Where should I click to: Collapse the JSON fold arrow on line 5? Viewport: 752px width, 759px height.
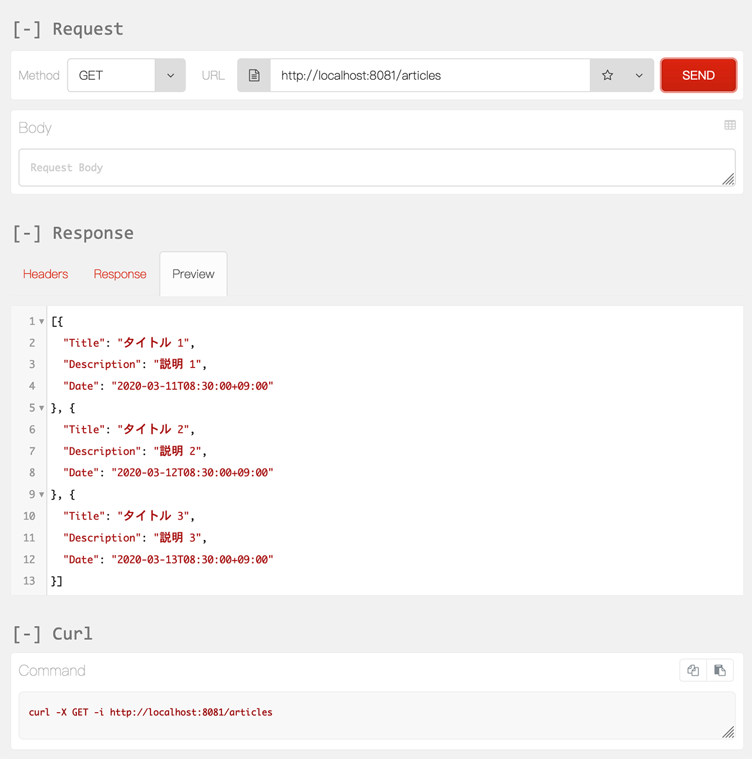[42, 408]
